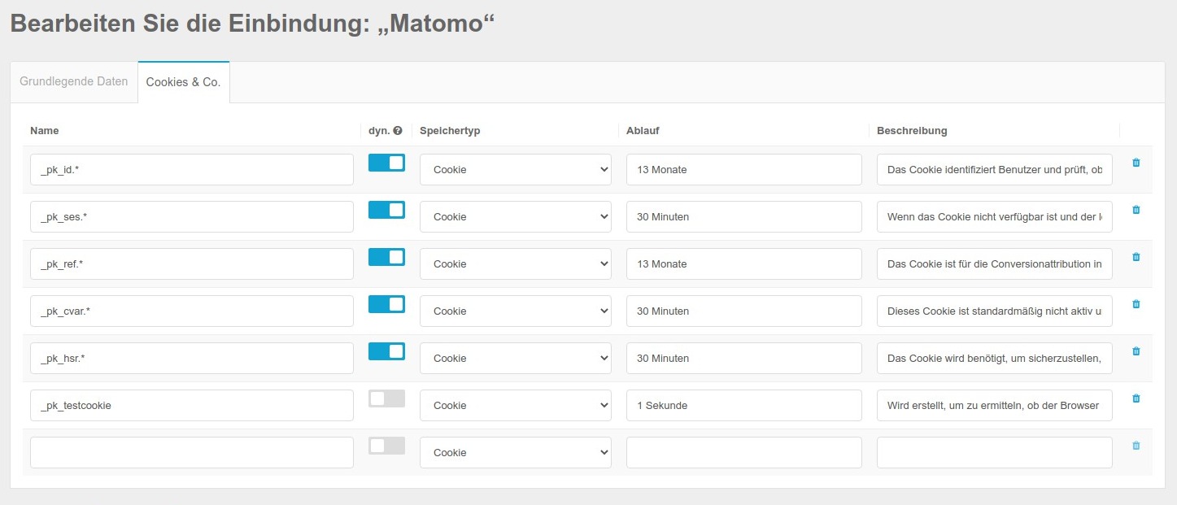The image size is (1177, 505).
Task: Remove the _pk_cvar.* cookie entry
Action: [1136, 304]
